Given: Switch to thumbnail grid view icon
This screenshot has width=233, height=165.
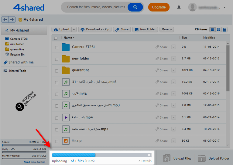Looking at the screenshot, I should [x=218, y=29].
